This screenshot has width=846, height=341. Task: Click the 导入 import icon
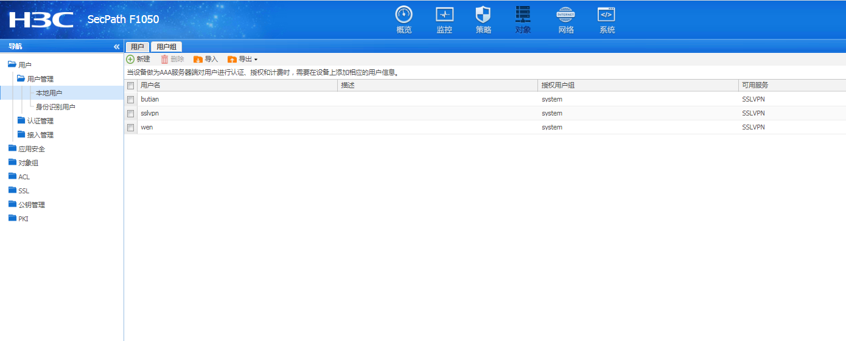pyautogui.click(x=198, y=59)
